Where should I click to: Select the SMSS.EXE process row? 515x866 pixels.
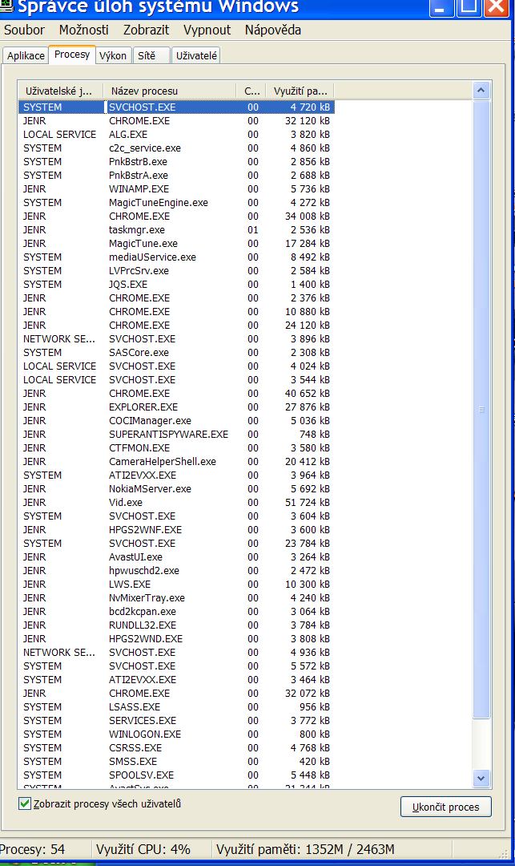pos(176,761)
